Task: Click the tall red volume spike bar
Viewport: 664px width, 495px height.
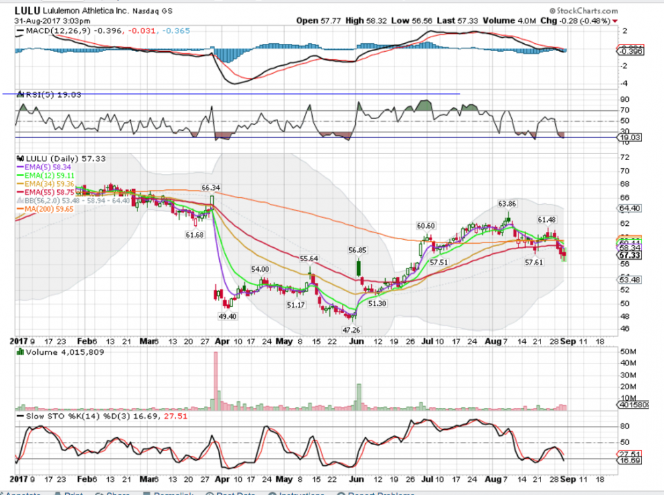Action: click(214, 380)
